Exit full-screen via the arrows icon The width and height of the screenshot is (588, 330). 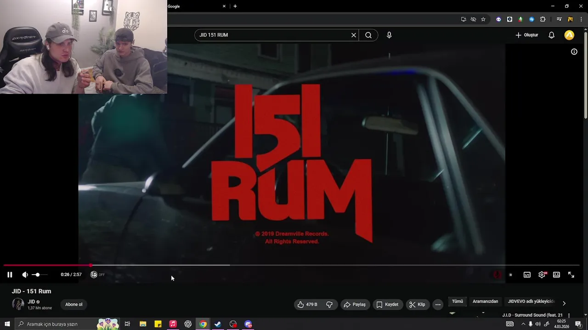point(571,275)
